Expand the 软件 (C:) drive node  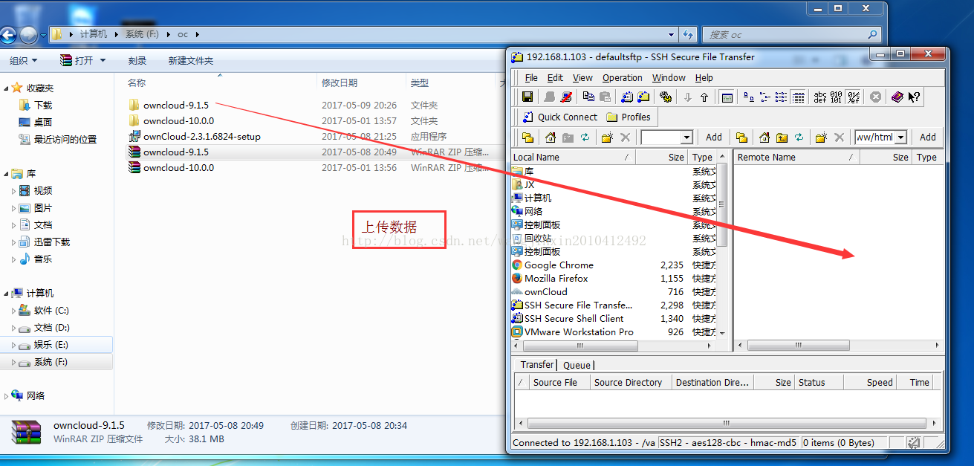click(x=13, y=311)
